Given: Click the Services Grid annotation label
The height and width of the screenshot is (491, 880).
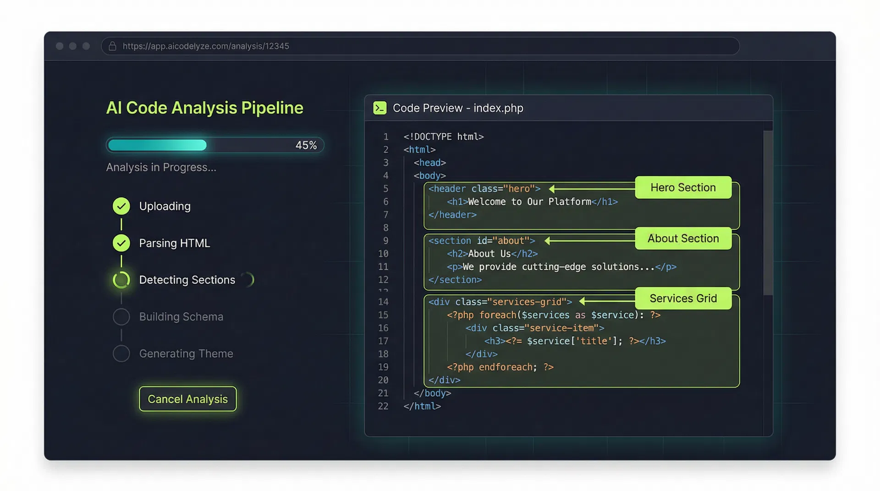Looking at the screenshot, I should click(683, 298).
